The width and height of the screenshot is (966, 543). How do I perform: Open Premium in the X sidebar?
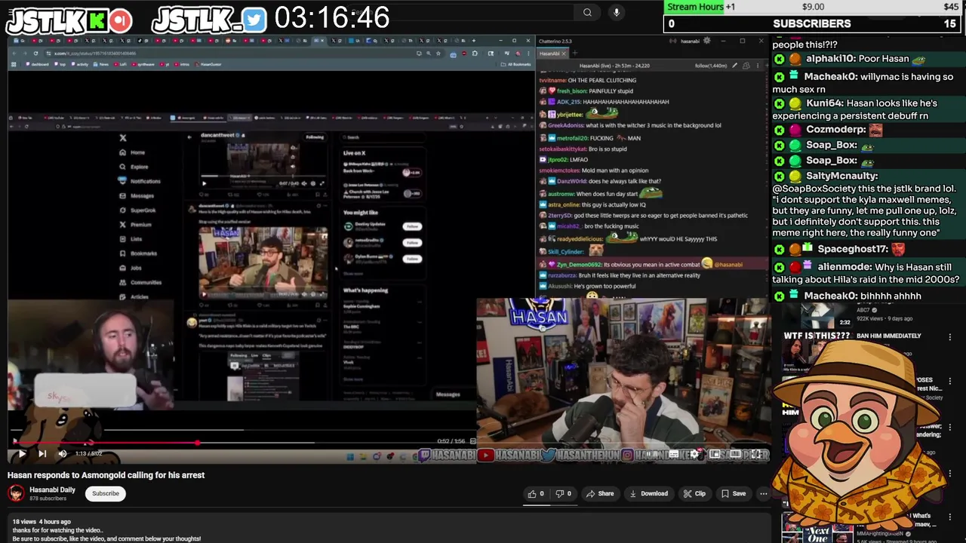point(135,225)
